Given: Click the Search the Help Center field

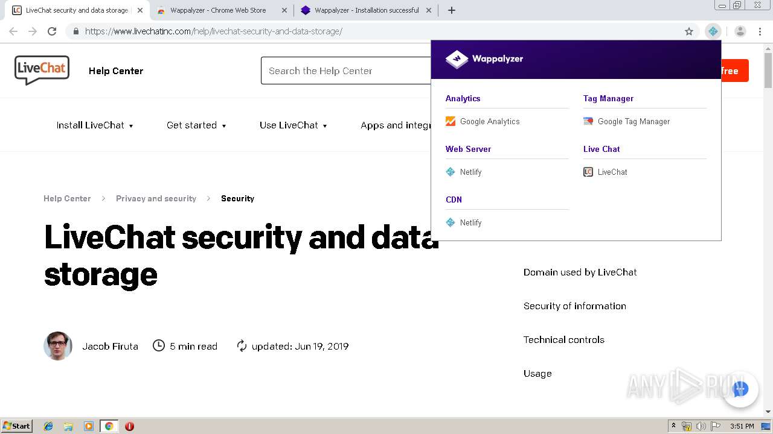Looking at the screenshot, I should [x=346, y=71].
